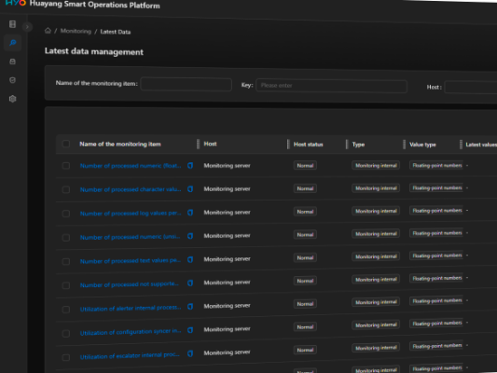The image size is (497, 373).
Task: Open the third sidebar storage icon
Action: point(12,62)
